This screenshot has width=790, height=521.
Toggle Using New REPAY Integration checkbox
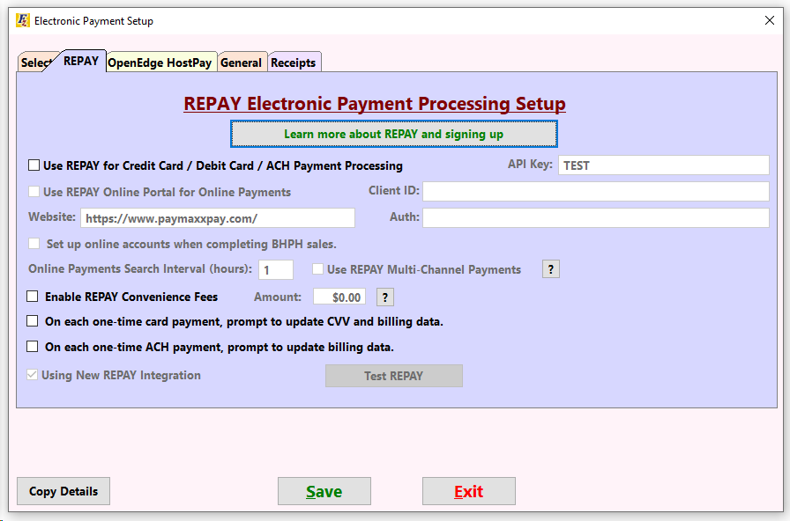(x=33, y=375)
